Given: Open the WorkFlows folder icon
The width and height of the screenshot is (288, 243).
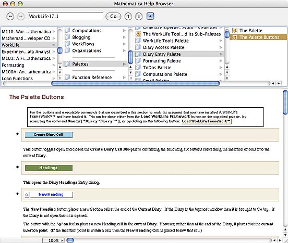Looking at the screenshot, I should click(x=67, y=44).
